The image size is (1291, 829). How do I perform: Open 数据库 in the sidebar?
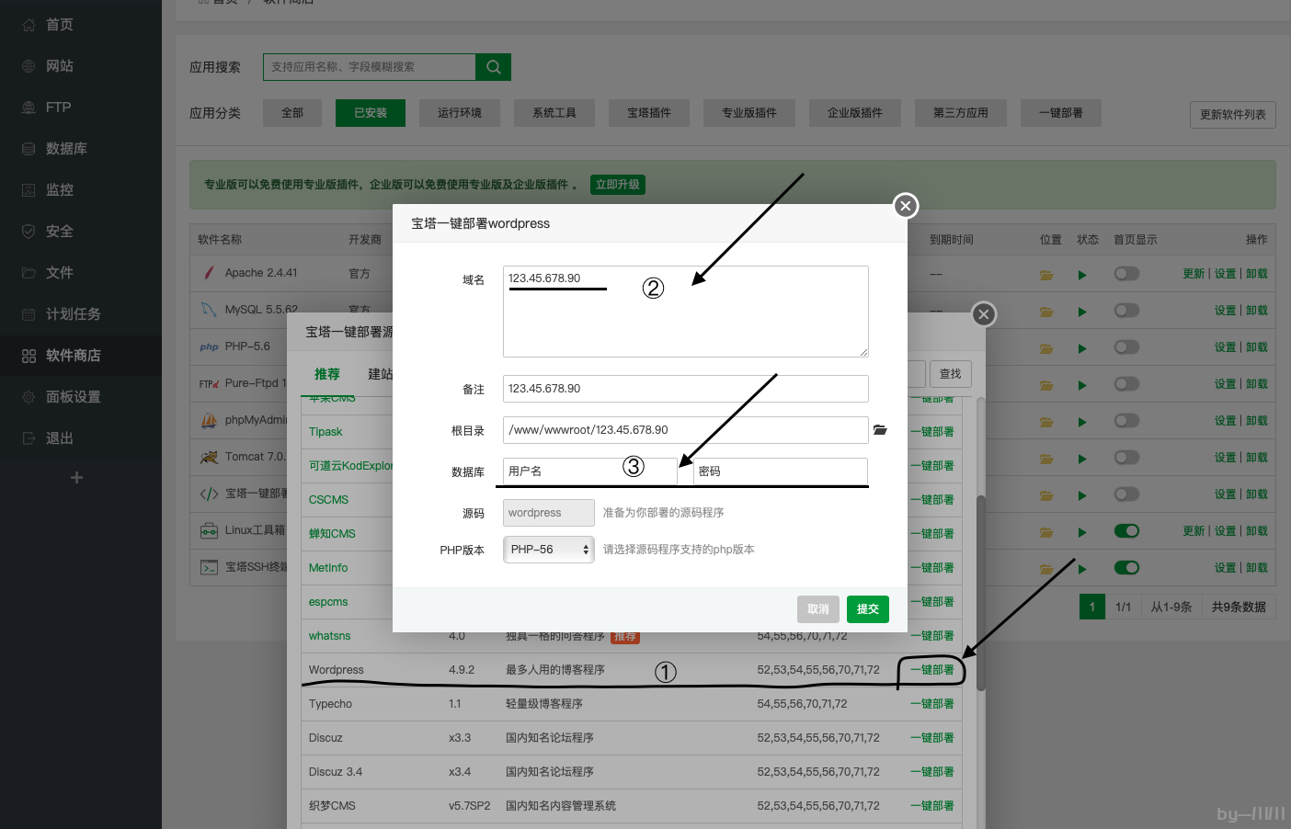[66, 149]
